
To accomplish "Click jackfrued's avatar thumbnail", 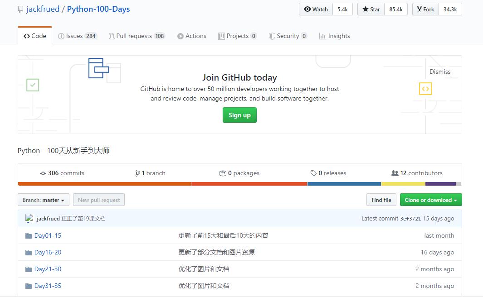I will tap(29, 218).
